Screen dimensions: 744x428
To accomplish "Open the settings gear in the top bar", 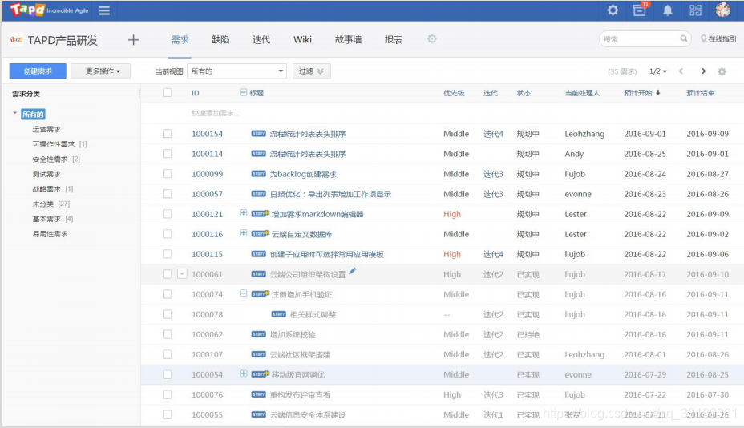I will (x=613, y=10).
